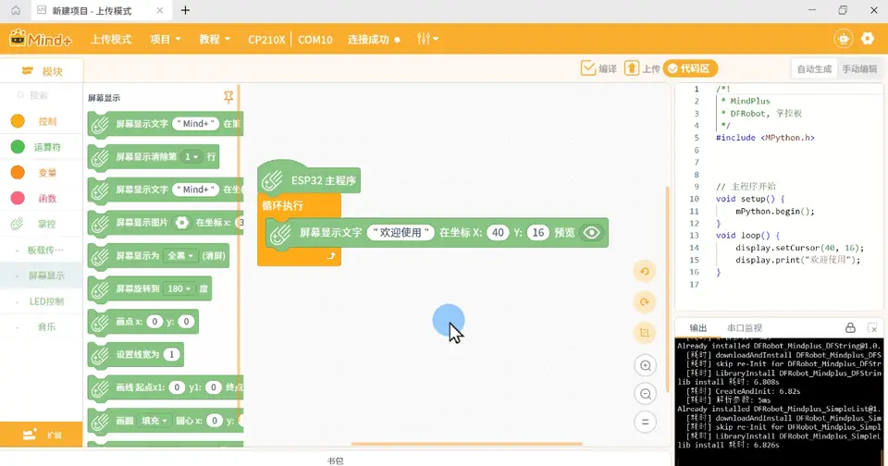Open the 180 degree rotation dropdown
This screenshot has width=888, height=466.
(179, 288)
